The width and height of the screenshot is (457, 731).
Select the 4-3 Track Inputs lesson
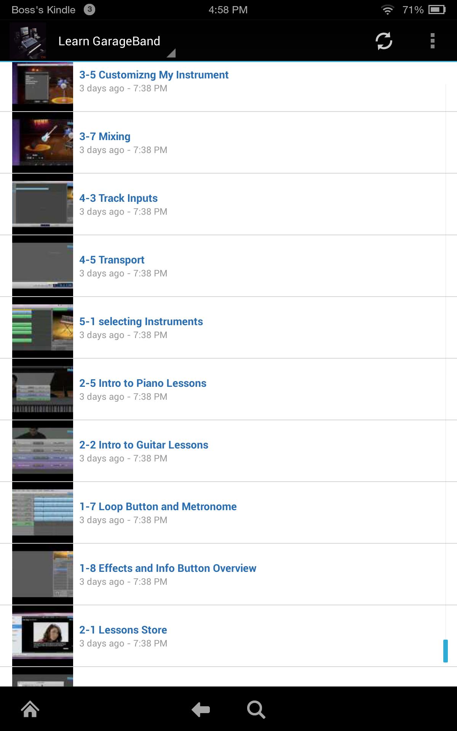118,198
